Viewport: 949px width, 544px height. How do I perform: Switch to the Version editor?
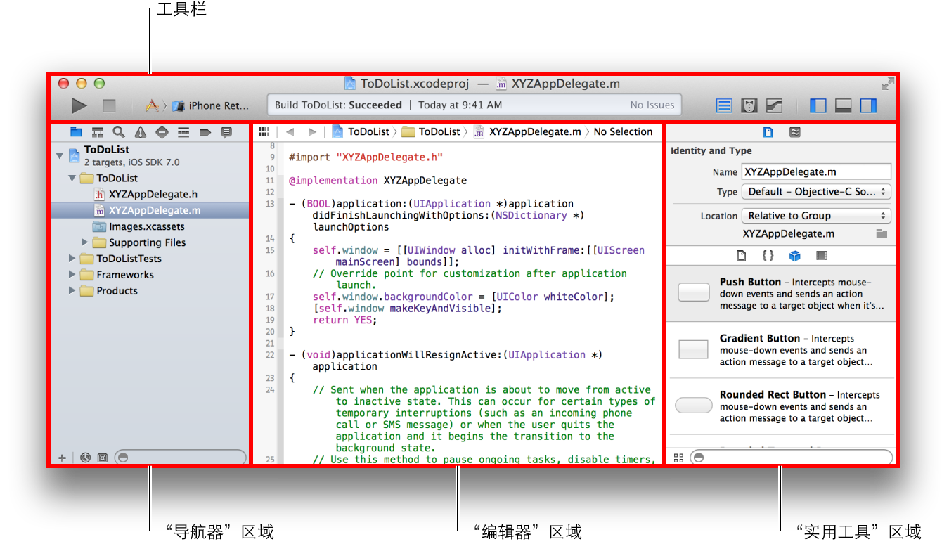pyautogui.click(x=774, y=105)
